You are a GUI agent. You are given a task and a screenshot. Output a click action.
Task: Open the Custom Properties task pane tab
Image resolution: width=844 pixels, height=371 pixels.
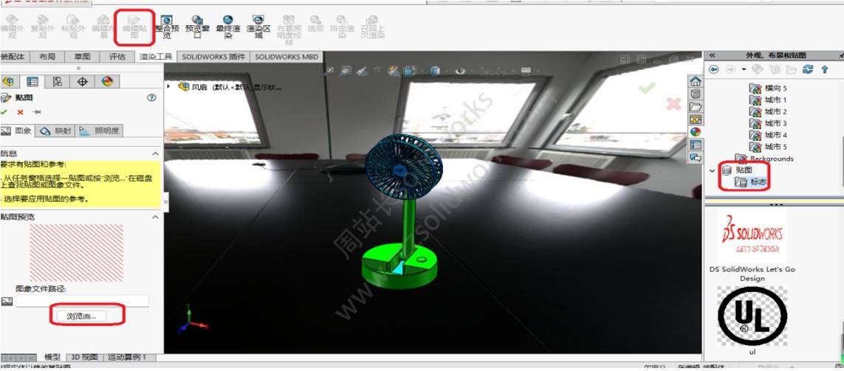(696, 144)
